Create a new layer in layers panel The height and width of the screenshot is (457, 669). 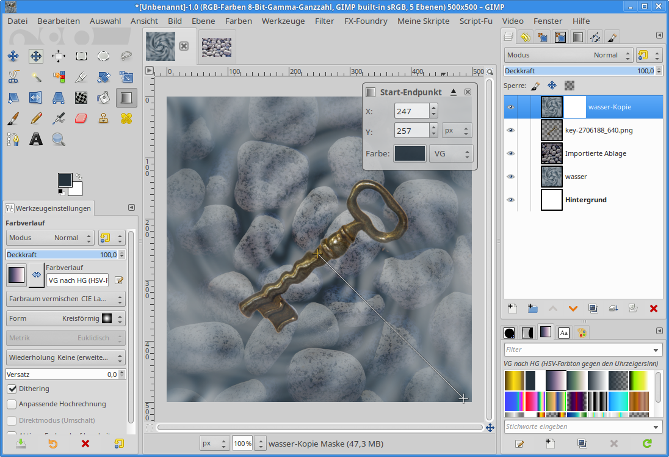coord(513,309)
